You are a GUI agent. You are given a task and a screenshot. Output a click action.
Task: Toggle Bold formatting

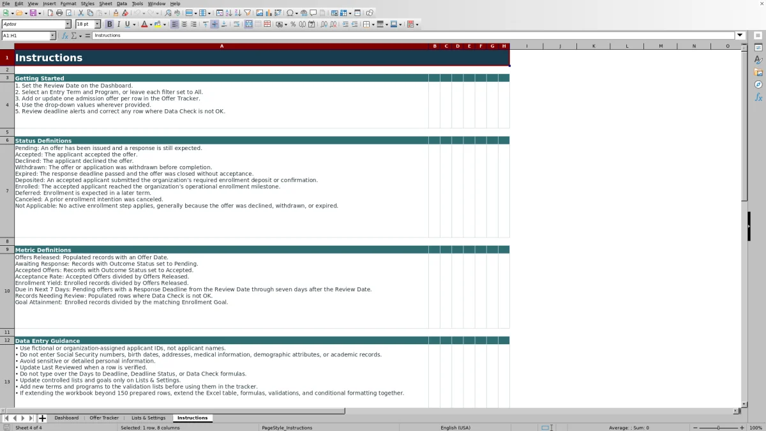click(109, 24)
